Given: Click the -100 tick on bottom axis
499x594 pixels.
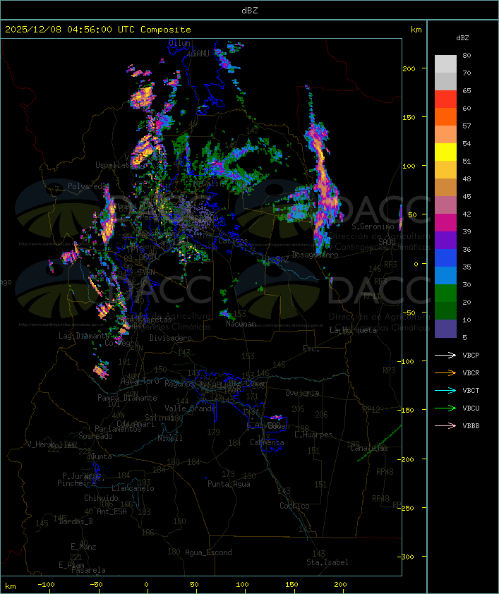Looking at the screenshot, I should point(46,585).
